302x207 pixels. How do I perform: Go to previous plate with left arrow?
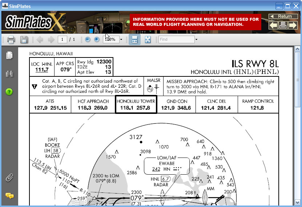pyautogui.click(x=273, y=25)
